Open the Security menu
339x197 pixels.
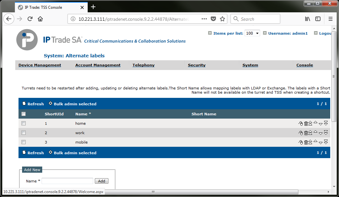point(197,65)
